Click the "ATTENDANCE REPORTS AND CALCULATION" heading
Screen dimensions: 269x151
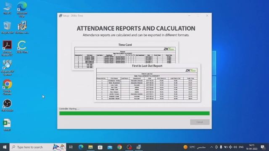[x=136, y=29]
